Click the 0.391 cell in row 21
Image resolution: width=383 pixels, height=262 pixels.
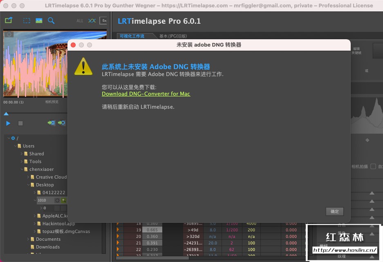tap(152, 243)
